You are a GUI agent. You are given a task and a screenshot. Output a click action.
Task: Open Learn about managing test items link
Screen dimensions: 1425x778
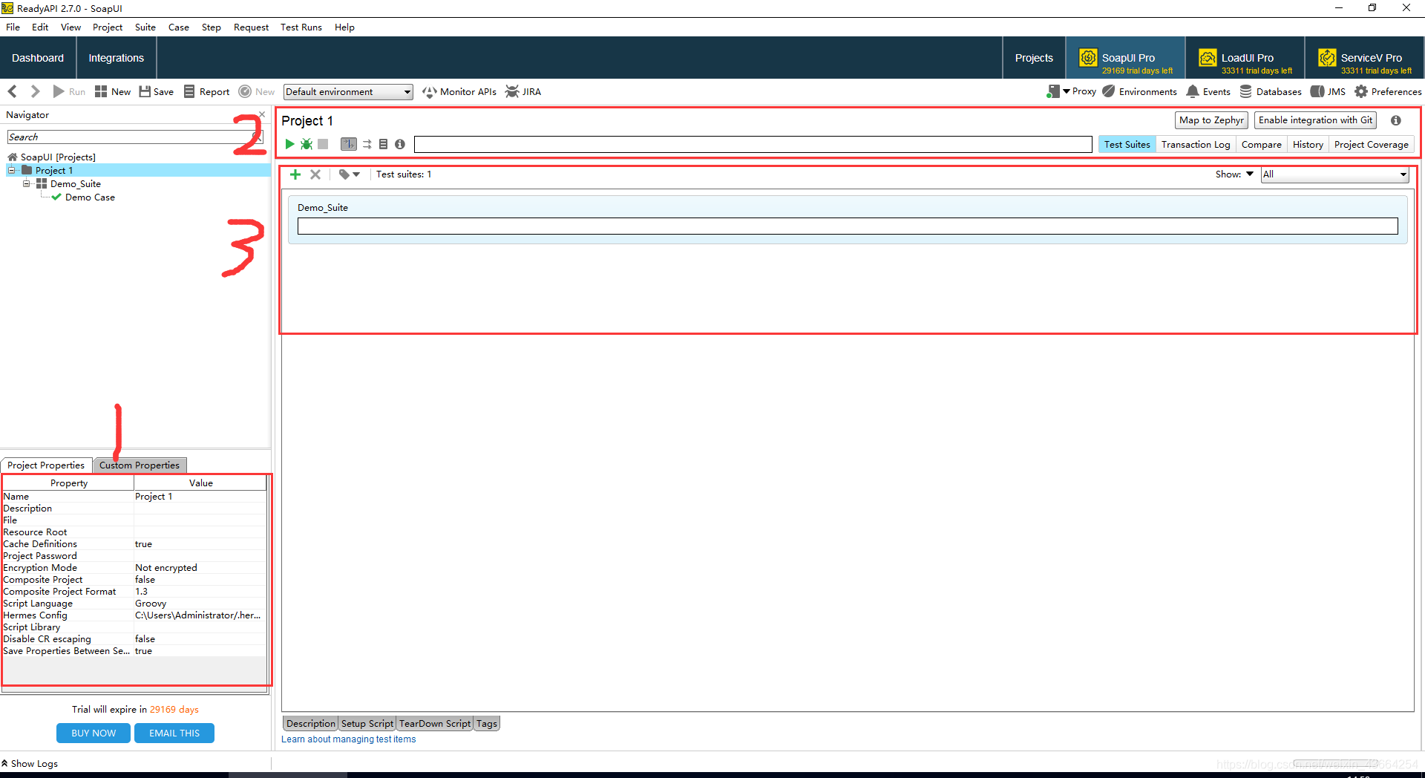(x=348, y=739)
